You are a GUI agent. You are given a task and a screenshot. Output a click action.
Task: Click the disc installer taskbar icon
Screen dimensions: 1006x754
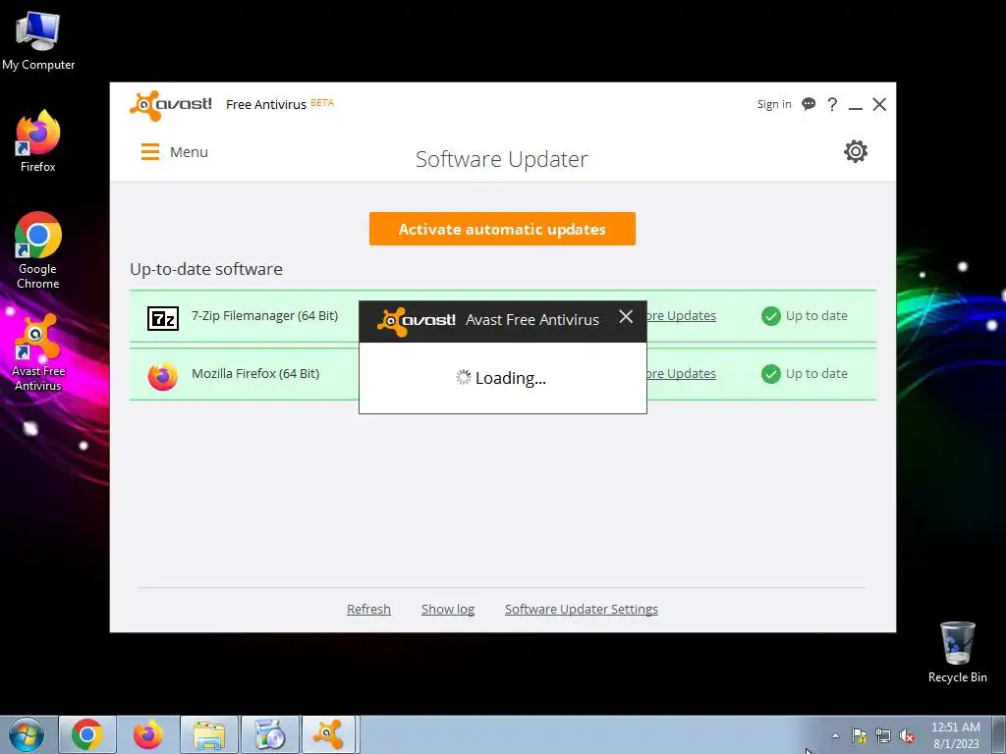click(270, 734)
